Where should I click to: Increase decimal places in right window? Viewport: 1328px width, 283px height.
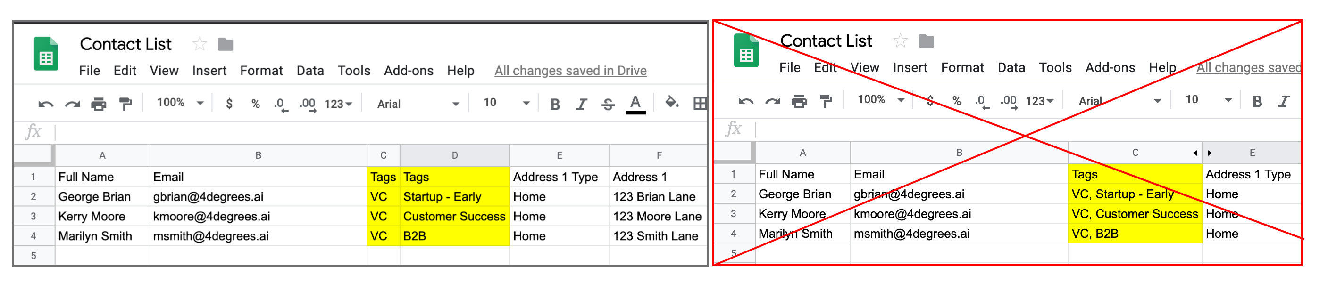(1009, 102)
